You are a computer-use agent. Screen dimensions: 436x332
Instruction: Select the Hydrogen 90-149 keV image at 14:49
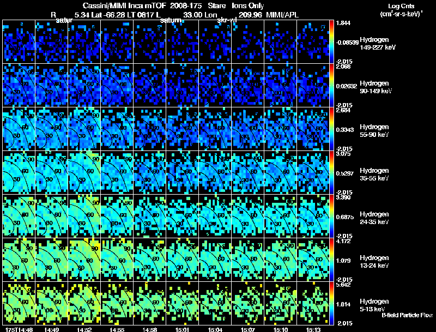pyautogui.click(x=52, y=86)
